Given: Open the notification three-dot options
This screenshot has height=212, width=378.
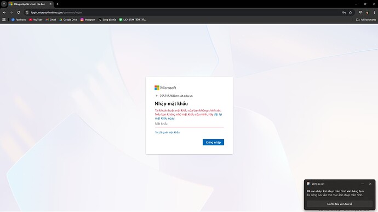Looking at the screenshot, I should pyautogui.click(x=362, y=184).
